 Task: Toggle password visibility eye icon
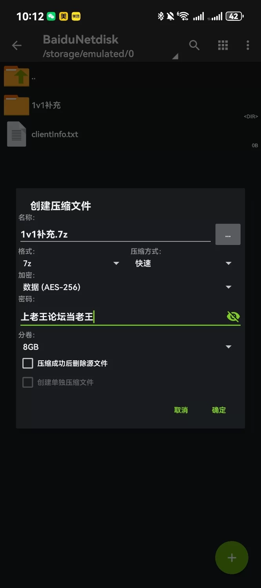(x=233, y=316)
